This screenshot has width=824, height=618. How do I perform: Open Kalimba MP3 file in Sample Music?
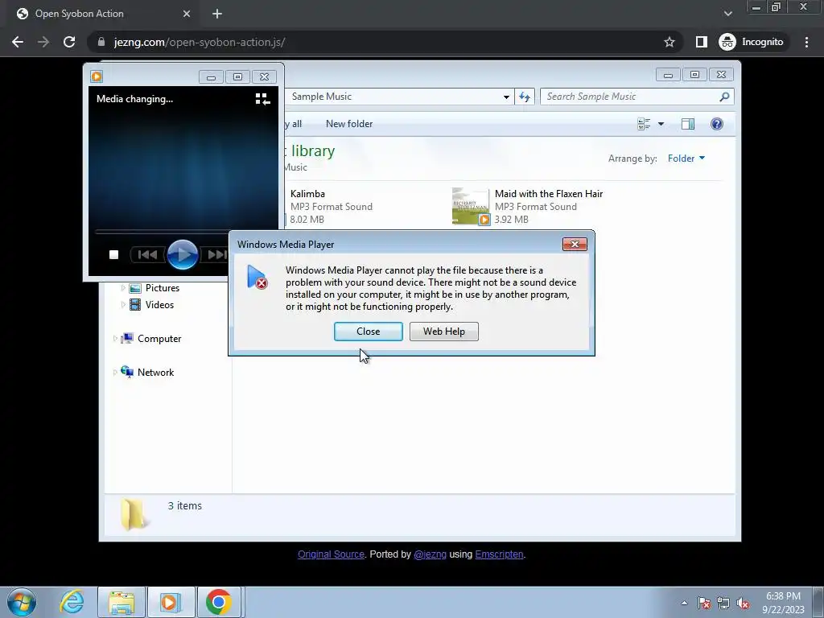pyautogui.click(x=331, y=207)
